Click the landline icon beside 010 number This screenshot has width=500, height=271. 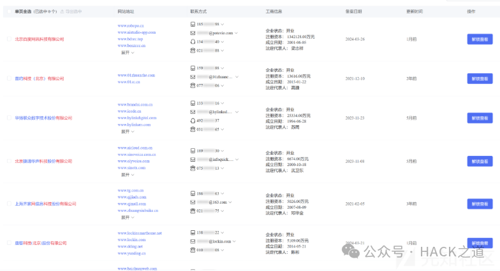point(193,250)
